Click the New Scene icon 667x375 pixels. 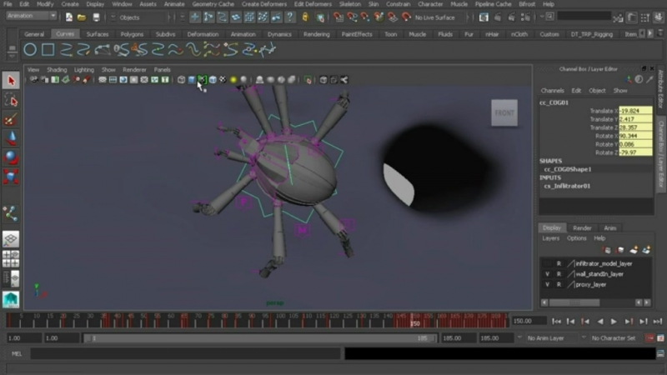[69, 17]
